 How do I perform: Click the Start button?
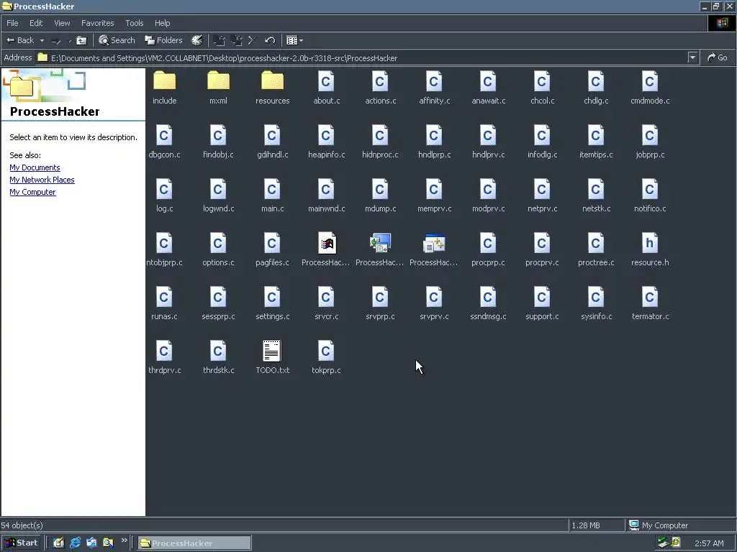tap(21, 543)
